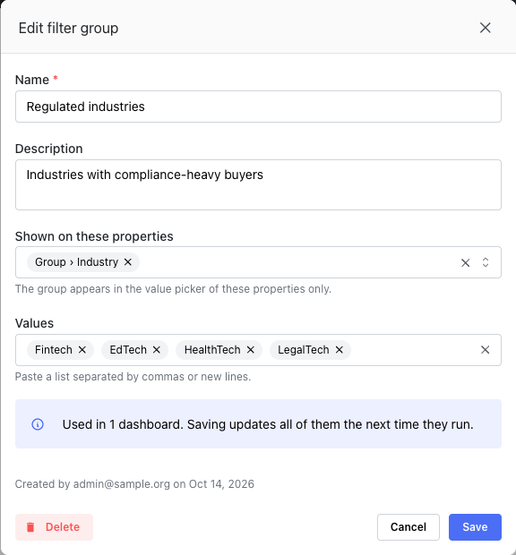
Task: Expand the properties dropdown chevrons
Action: coord(486,262)
